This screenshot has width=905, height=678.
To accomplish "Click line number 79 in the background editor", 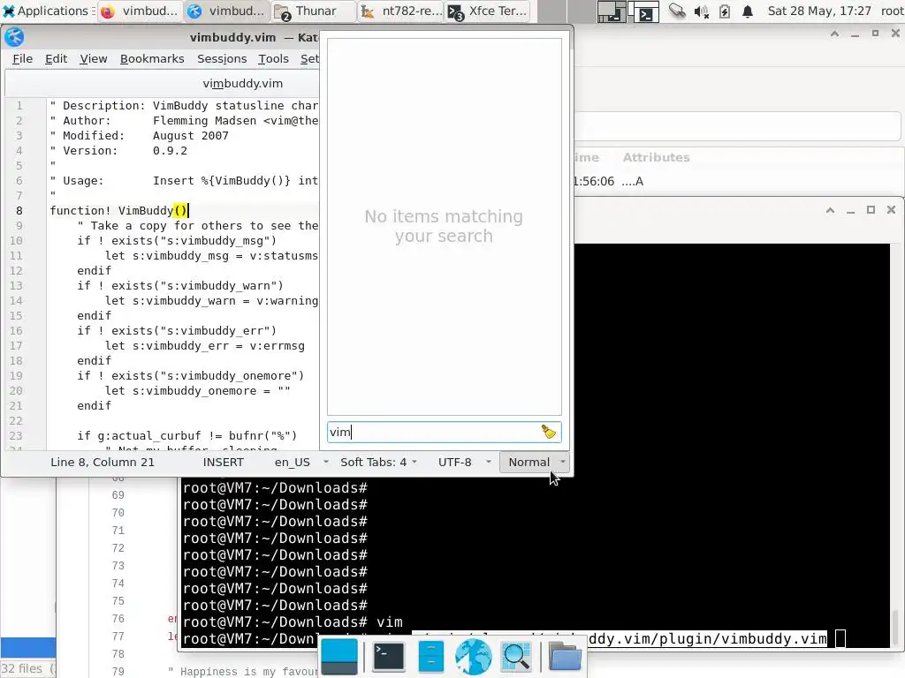I will (x=118, y=671).
